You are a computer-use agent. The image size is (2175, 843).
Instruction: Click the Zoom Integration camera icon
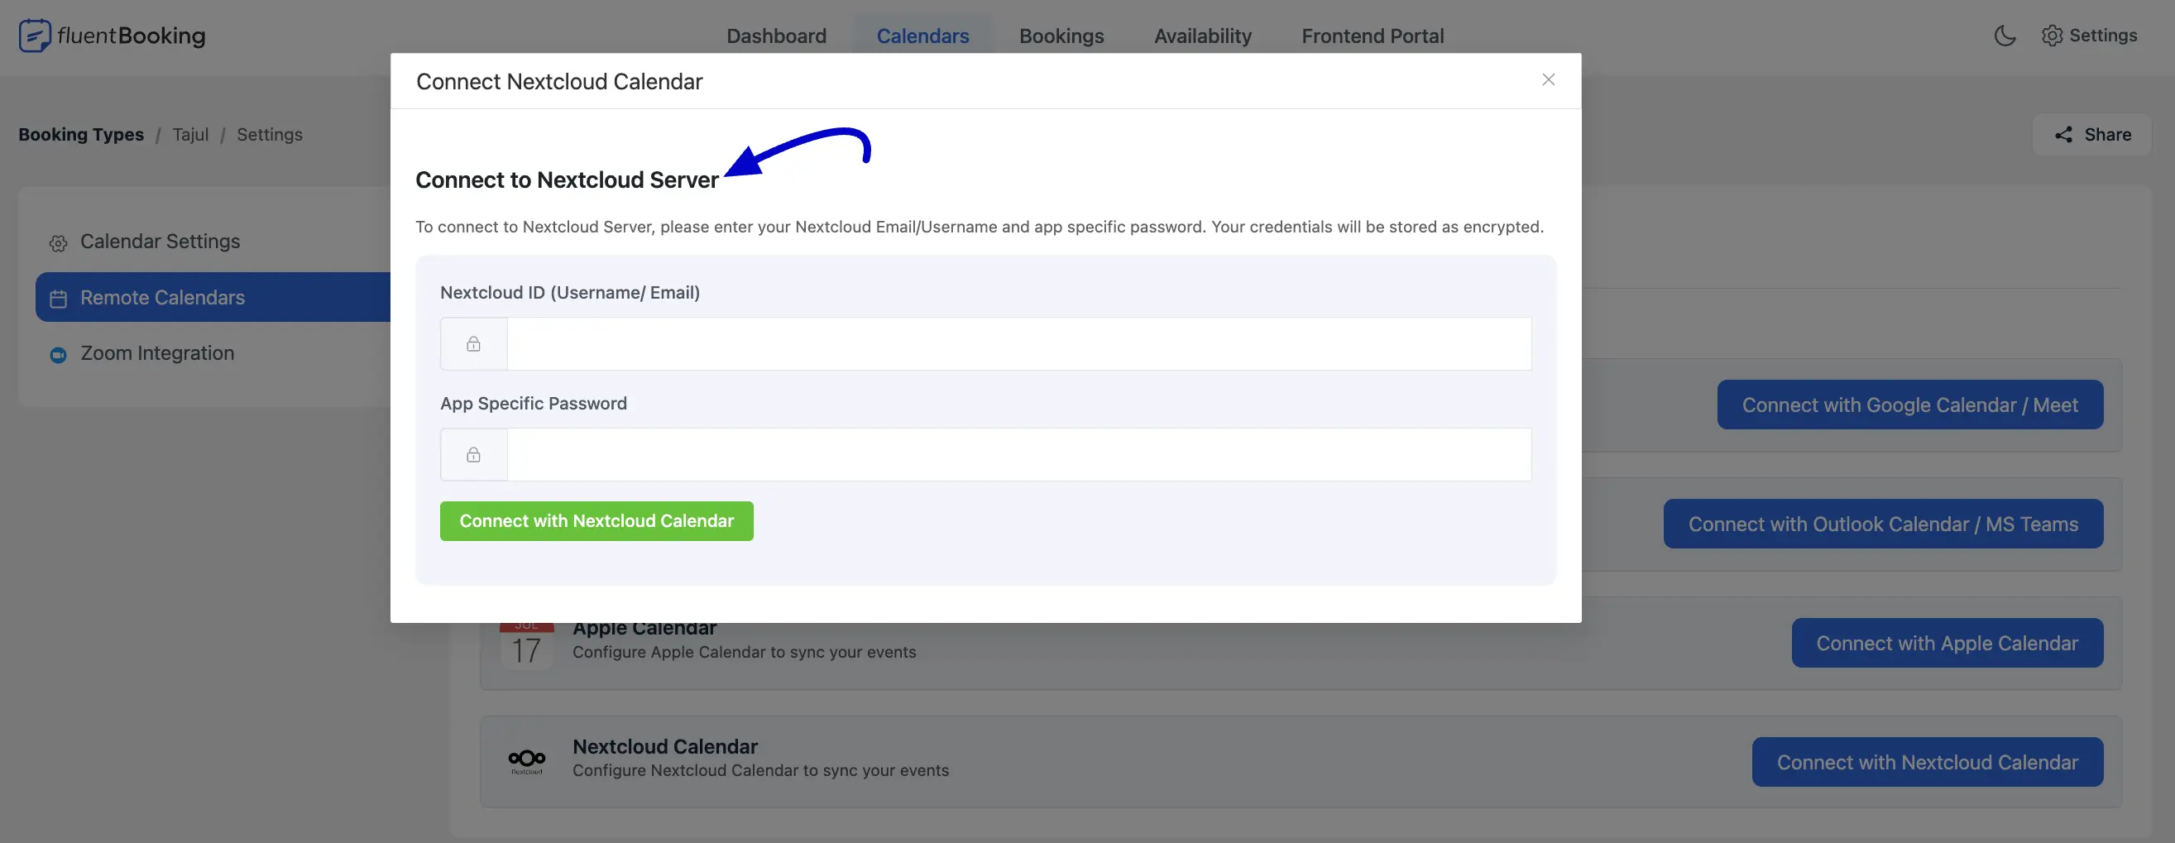[x=58, y=355]
